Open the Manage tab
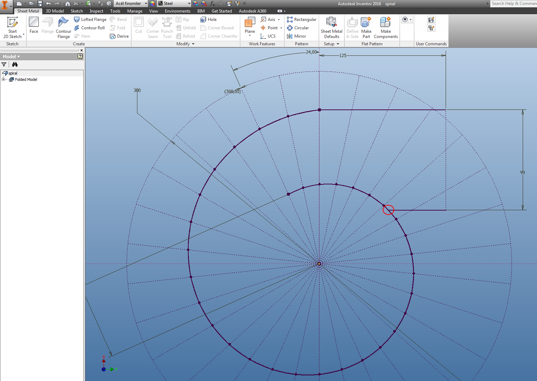Viewport: 537px width, 381px height. point(135,11)
